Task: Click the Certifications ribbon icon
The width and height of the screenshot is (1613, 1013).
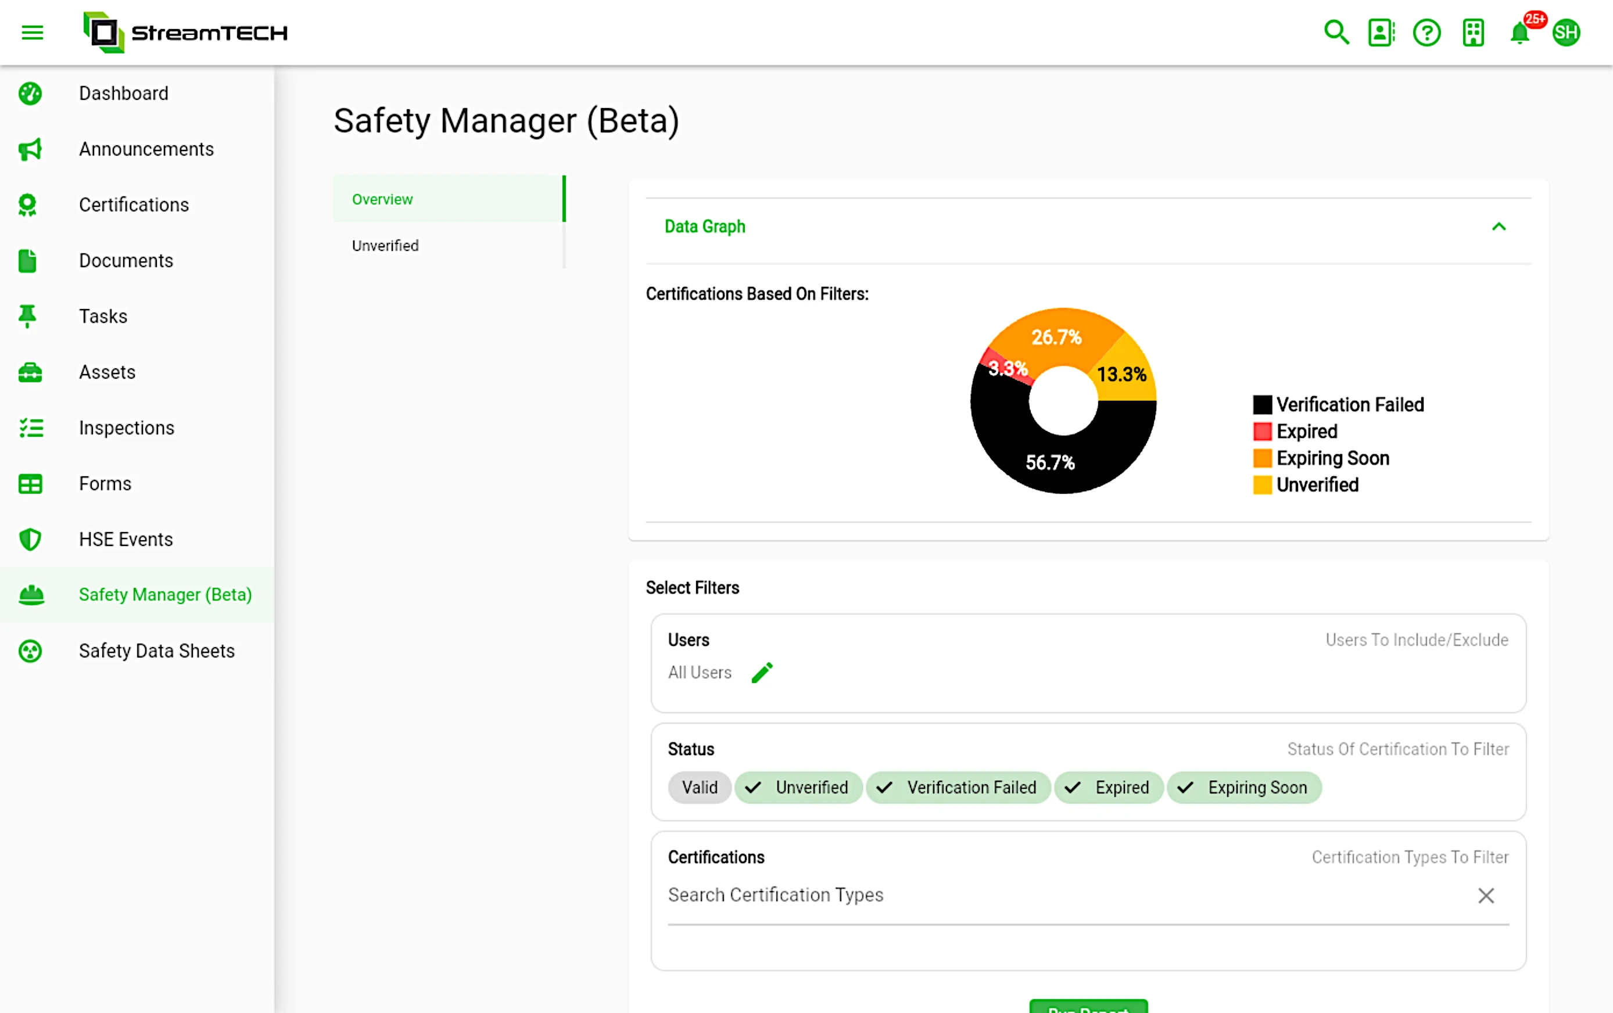Action: tap(27, 205)
